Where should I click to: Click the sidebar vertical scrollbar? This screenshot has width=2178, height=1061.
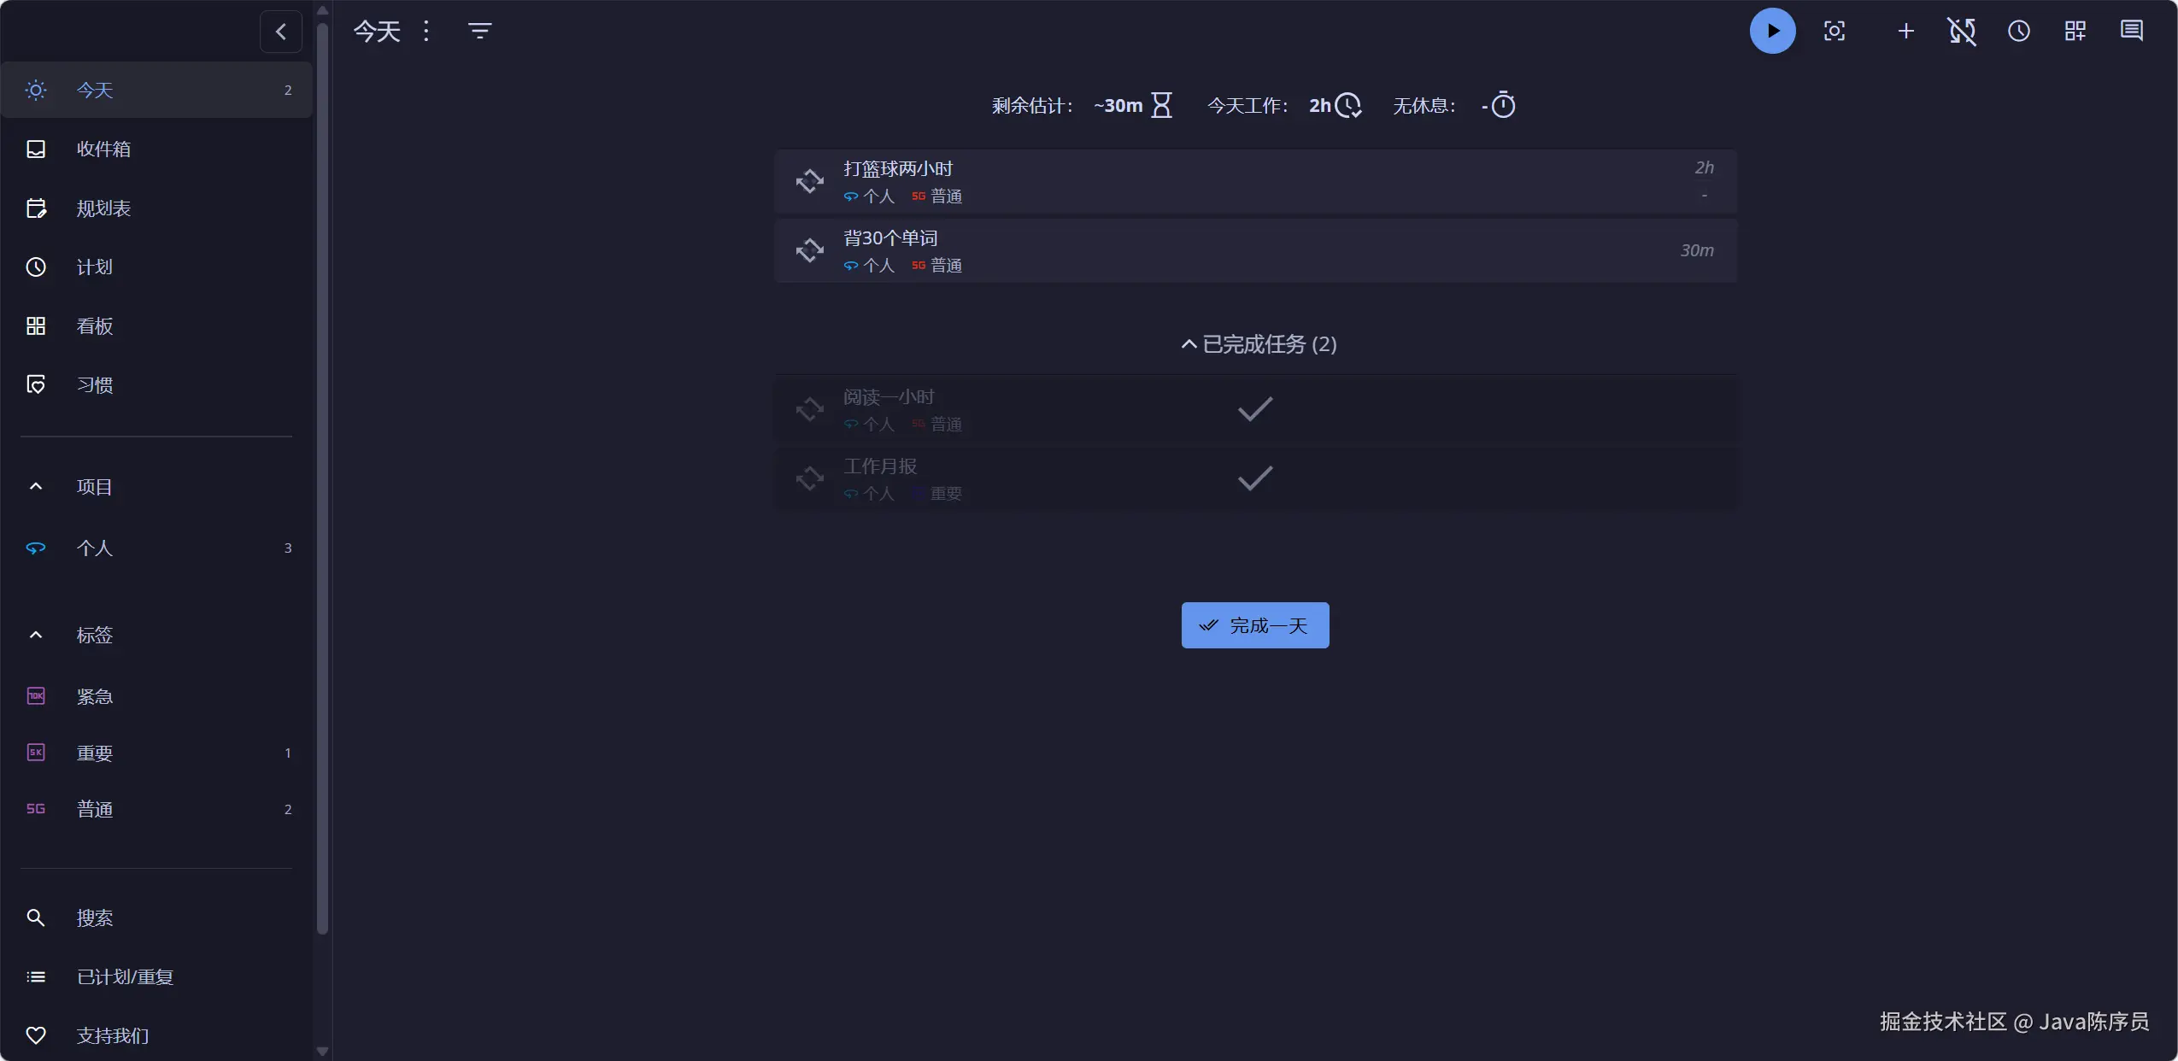[x=322, y=478]
